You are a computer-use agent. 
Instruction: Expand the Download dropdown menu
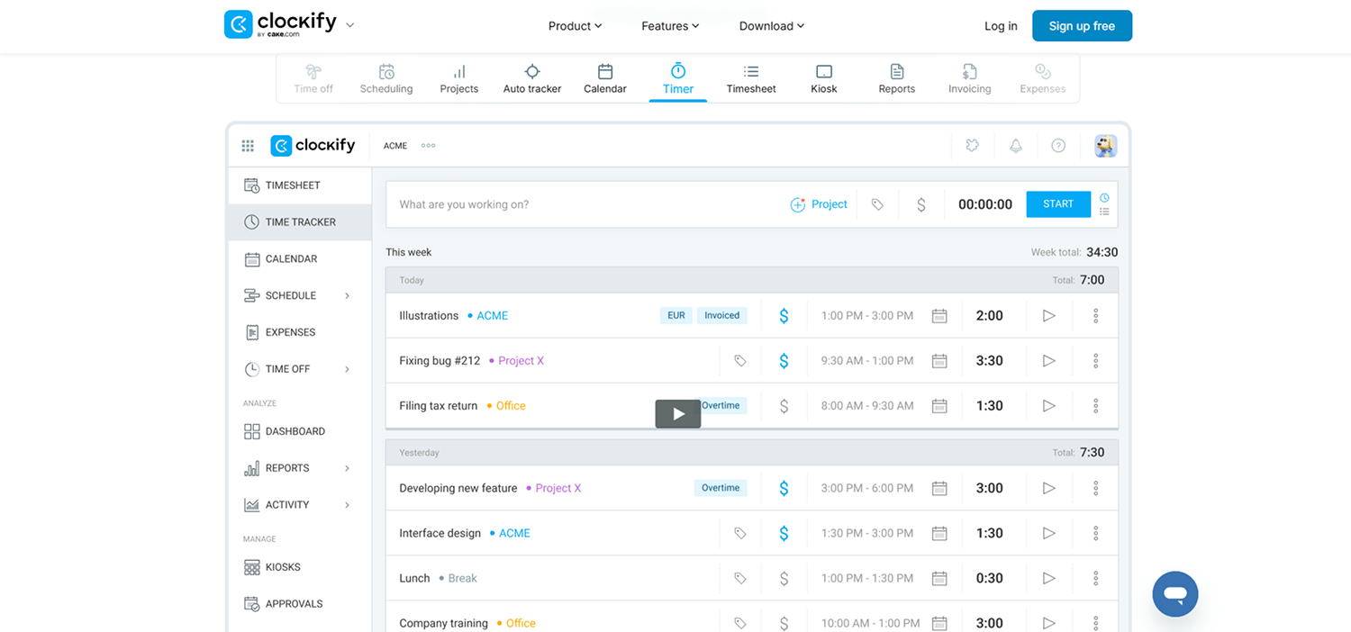click(772, 26)
